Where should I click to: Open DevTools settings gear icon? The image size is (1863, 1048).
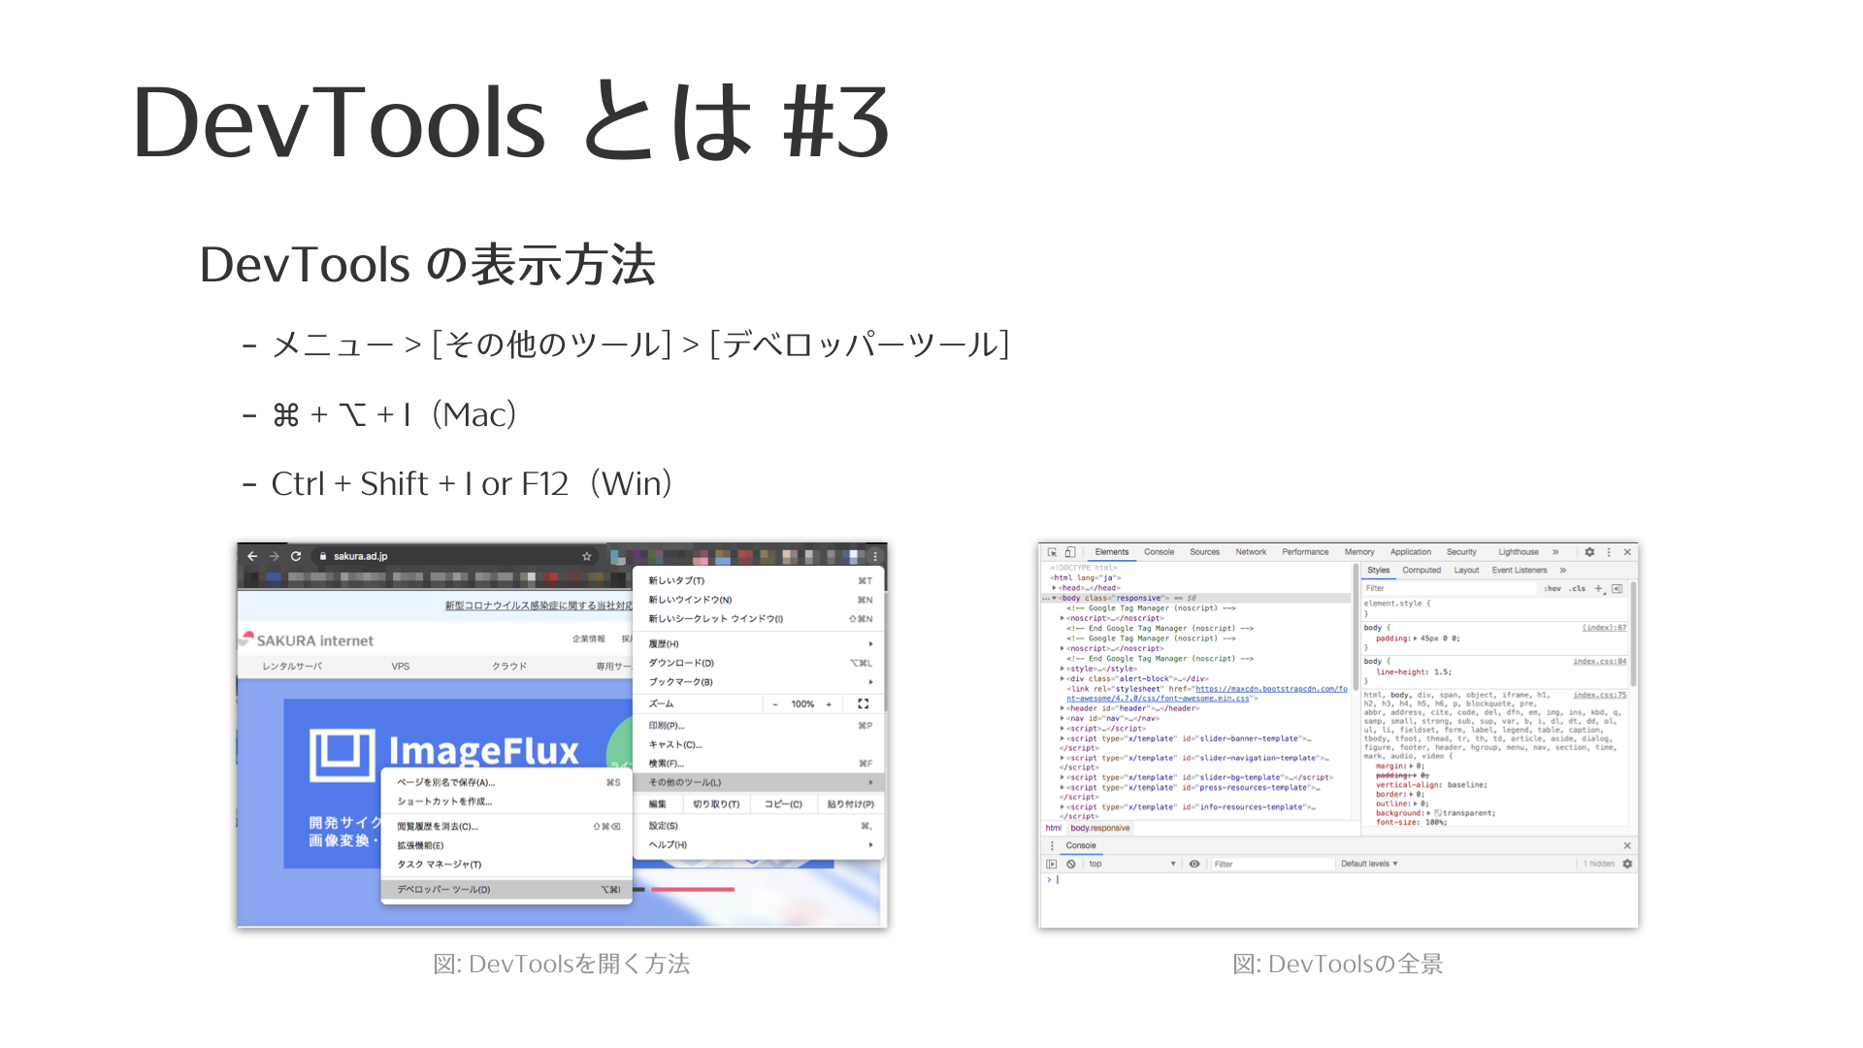(x=1589, y=552)
